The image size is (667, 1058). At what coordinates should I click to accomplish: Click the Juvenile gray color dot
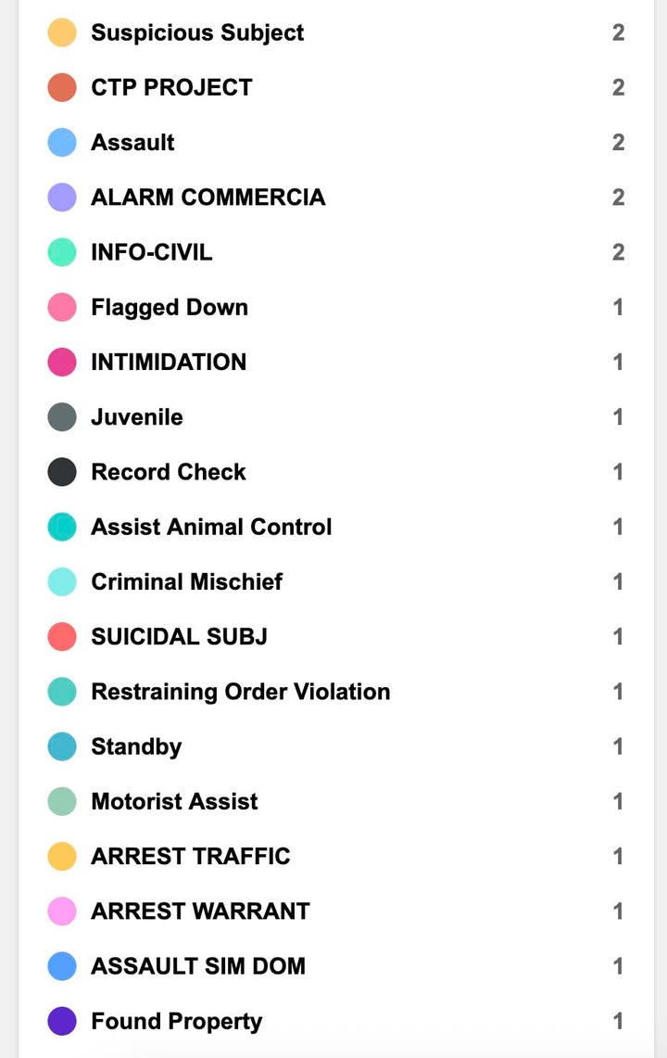click(62, 417)
